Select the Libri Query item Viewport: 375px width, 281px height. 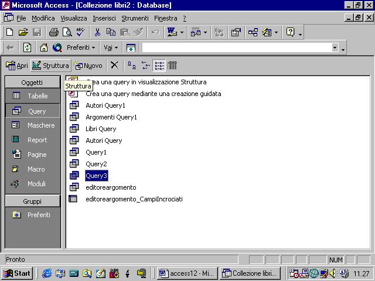101,129
